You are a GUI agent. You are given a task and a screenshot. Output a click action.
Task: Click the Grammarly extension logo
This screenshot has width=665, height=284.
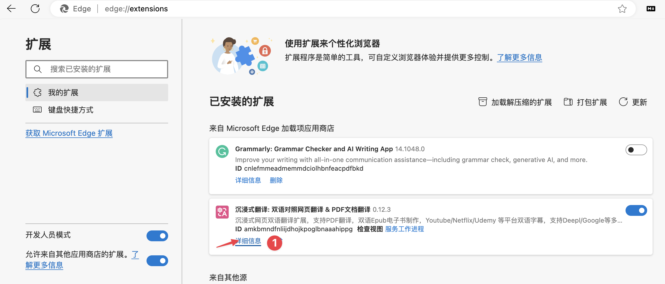pyautogui.click(x=222, y=151)
